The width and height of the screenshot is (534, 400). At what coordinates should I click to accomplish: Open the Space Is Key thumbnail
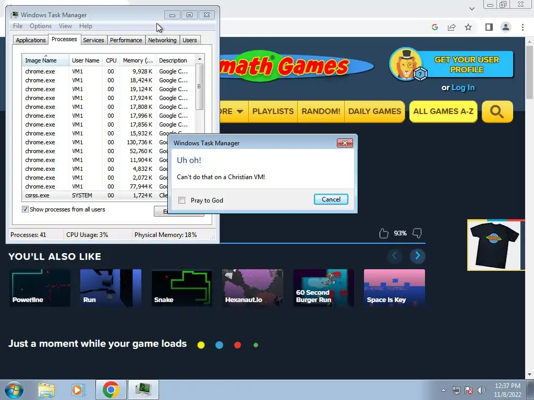[394, 288]
